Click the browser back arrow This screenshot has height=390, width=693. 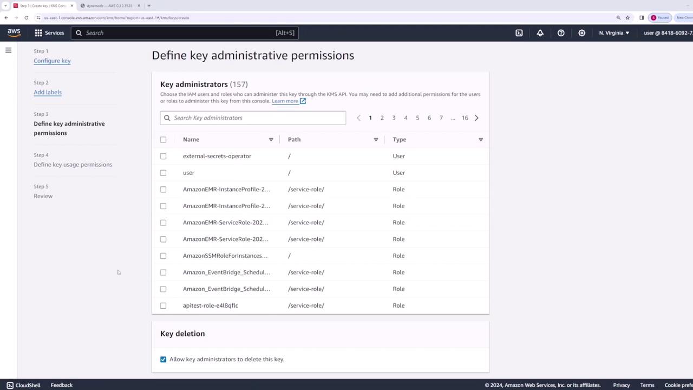(x=6, y=17)
